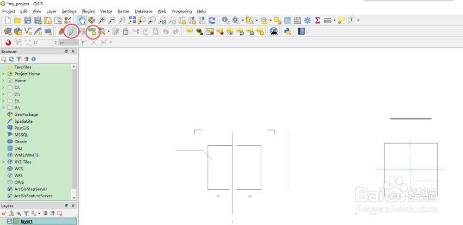Screen dimensions: 463x225
Task: Float the Layers panel
Action: [x=66, y=206]
